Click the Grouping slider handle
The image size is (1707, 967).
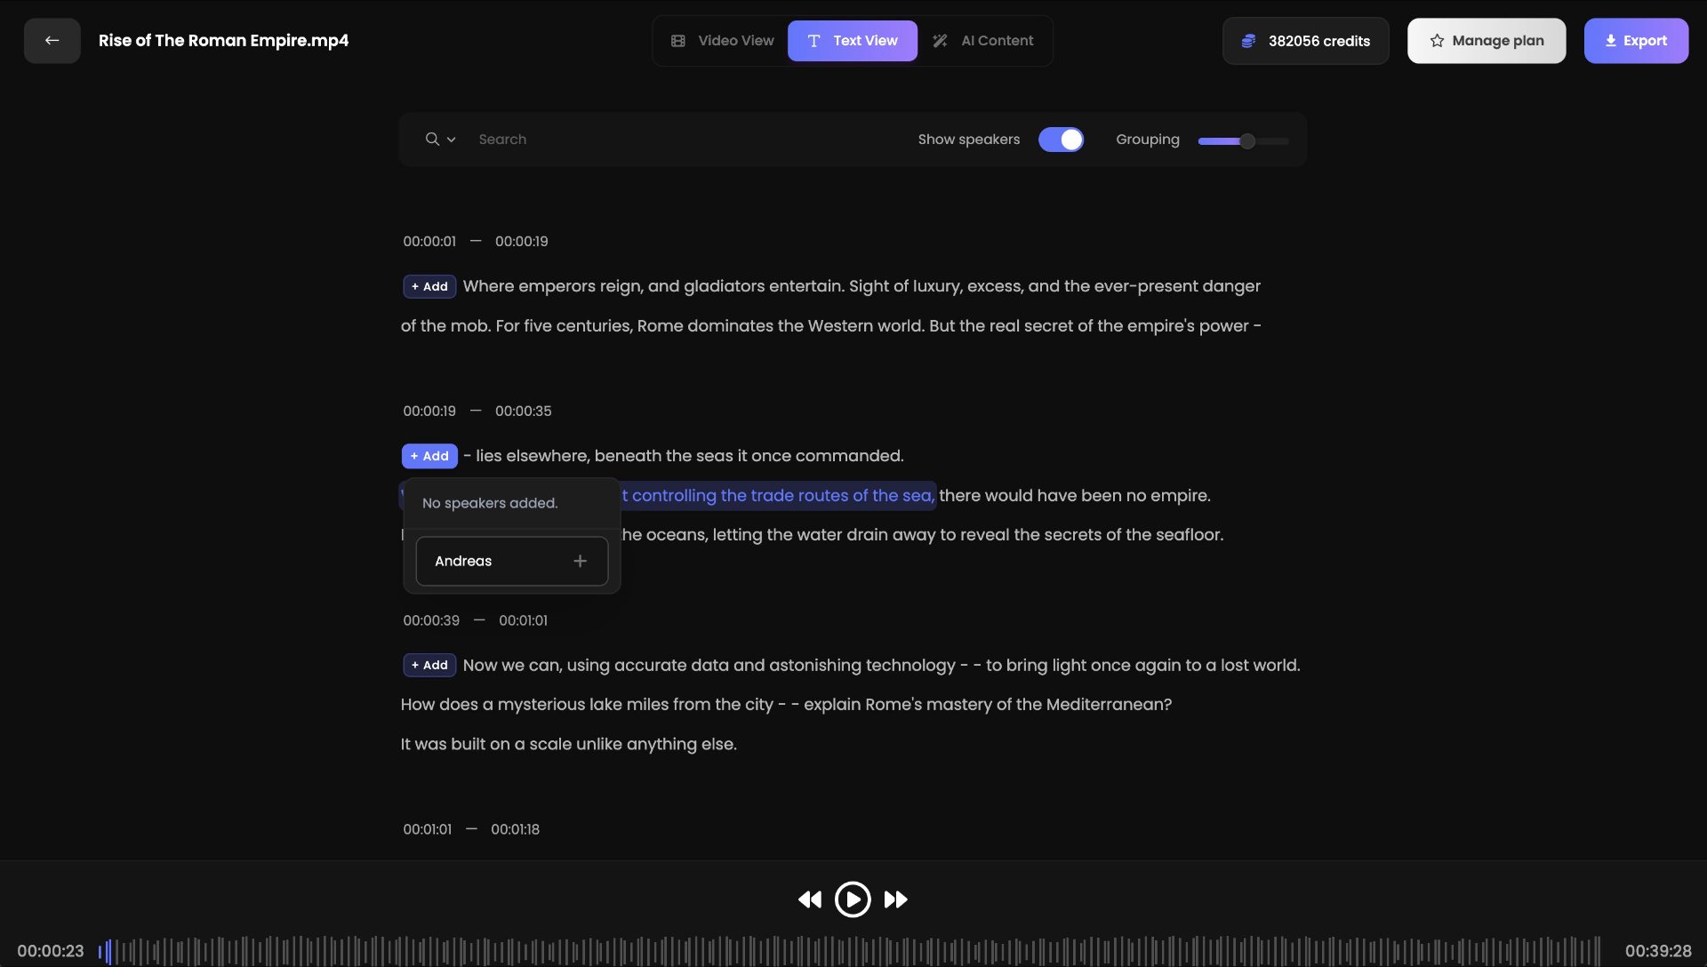(1247, 140)
